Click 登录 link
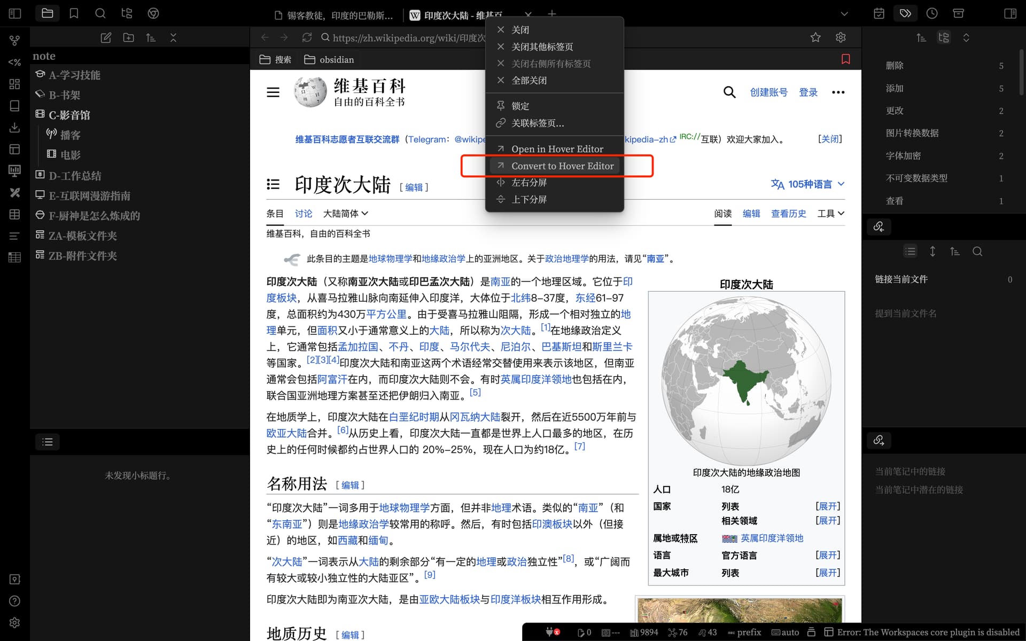Image resolution: width=1026 pixels, height=641 pixels. point(808,92)
